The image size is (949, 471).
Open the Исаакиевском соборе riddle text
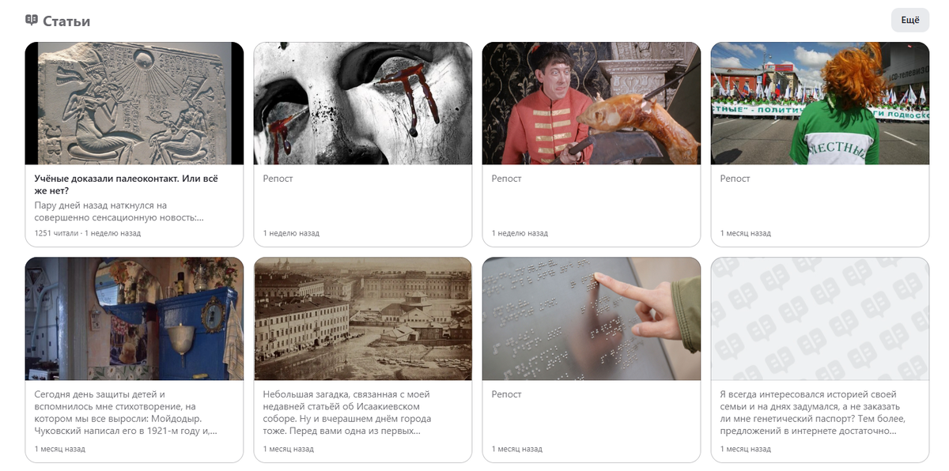[350, 413]
